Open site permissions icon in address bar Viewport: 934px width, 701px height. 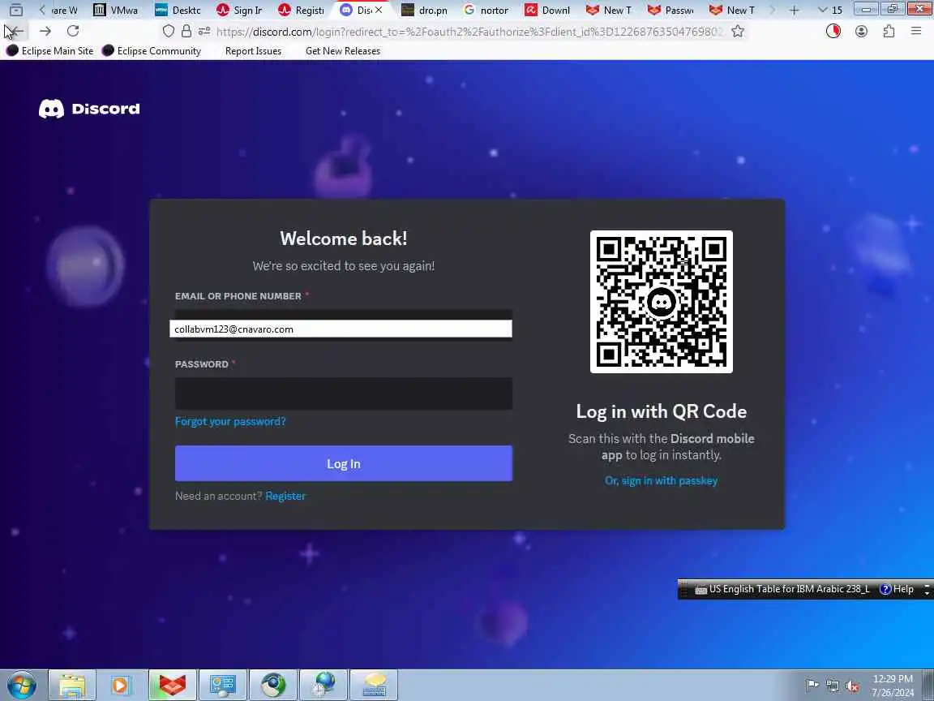204,32
